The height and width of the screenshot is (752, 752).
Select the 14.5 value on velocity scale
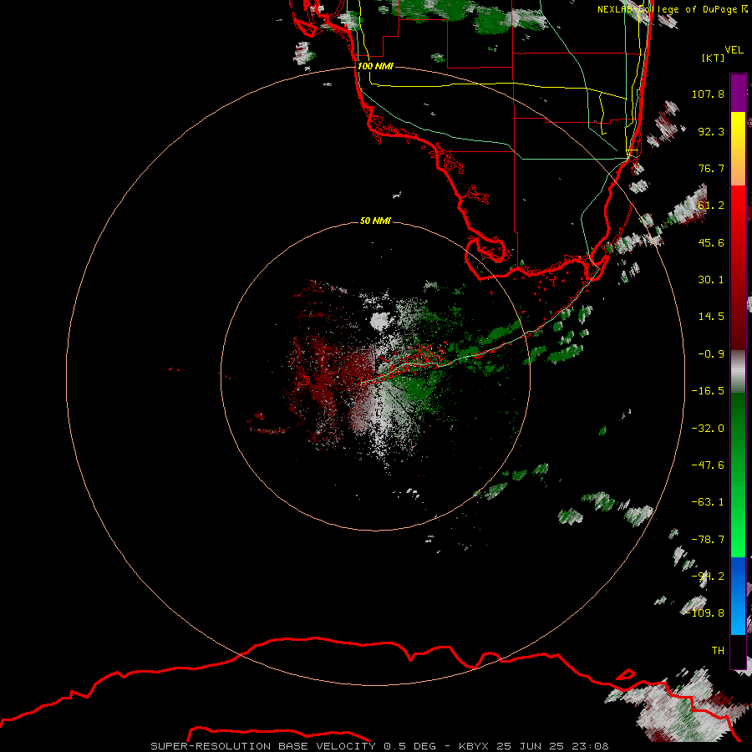pyautogui.click(x=711, y=317)
